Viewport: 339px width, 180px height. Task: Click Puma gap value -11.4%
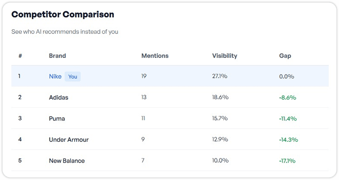[288, 118]
